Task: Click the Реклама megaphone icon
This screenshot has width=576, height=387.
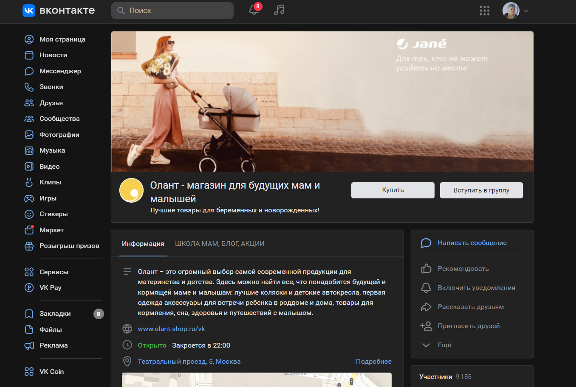Action: (29, 345)
